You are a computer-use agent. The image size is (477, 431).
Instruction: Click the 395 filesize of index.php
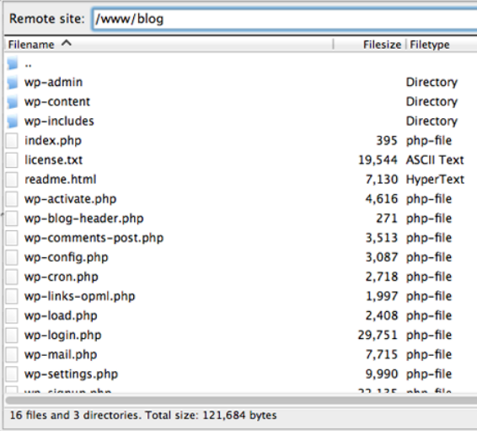tap(387, 141)
